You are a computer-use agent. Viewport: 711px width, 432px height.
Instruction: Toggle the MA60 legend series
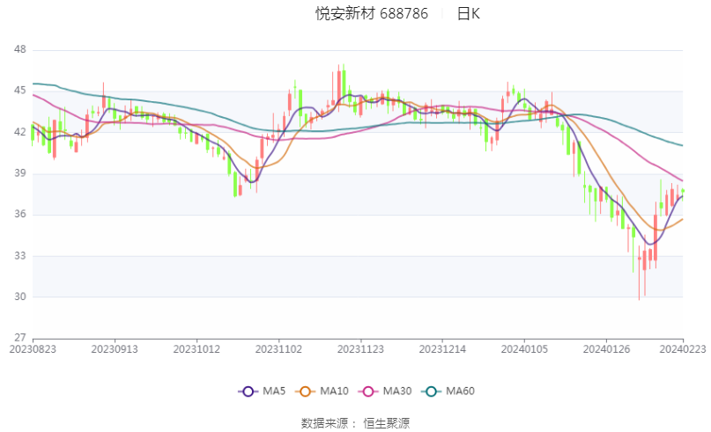coord(448,392)
